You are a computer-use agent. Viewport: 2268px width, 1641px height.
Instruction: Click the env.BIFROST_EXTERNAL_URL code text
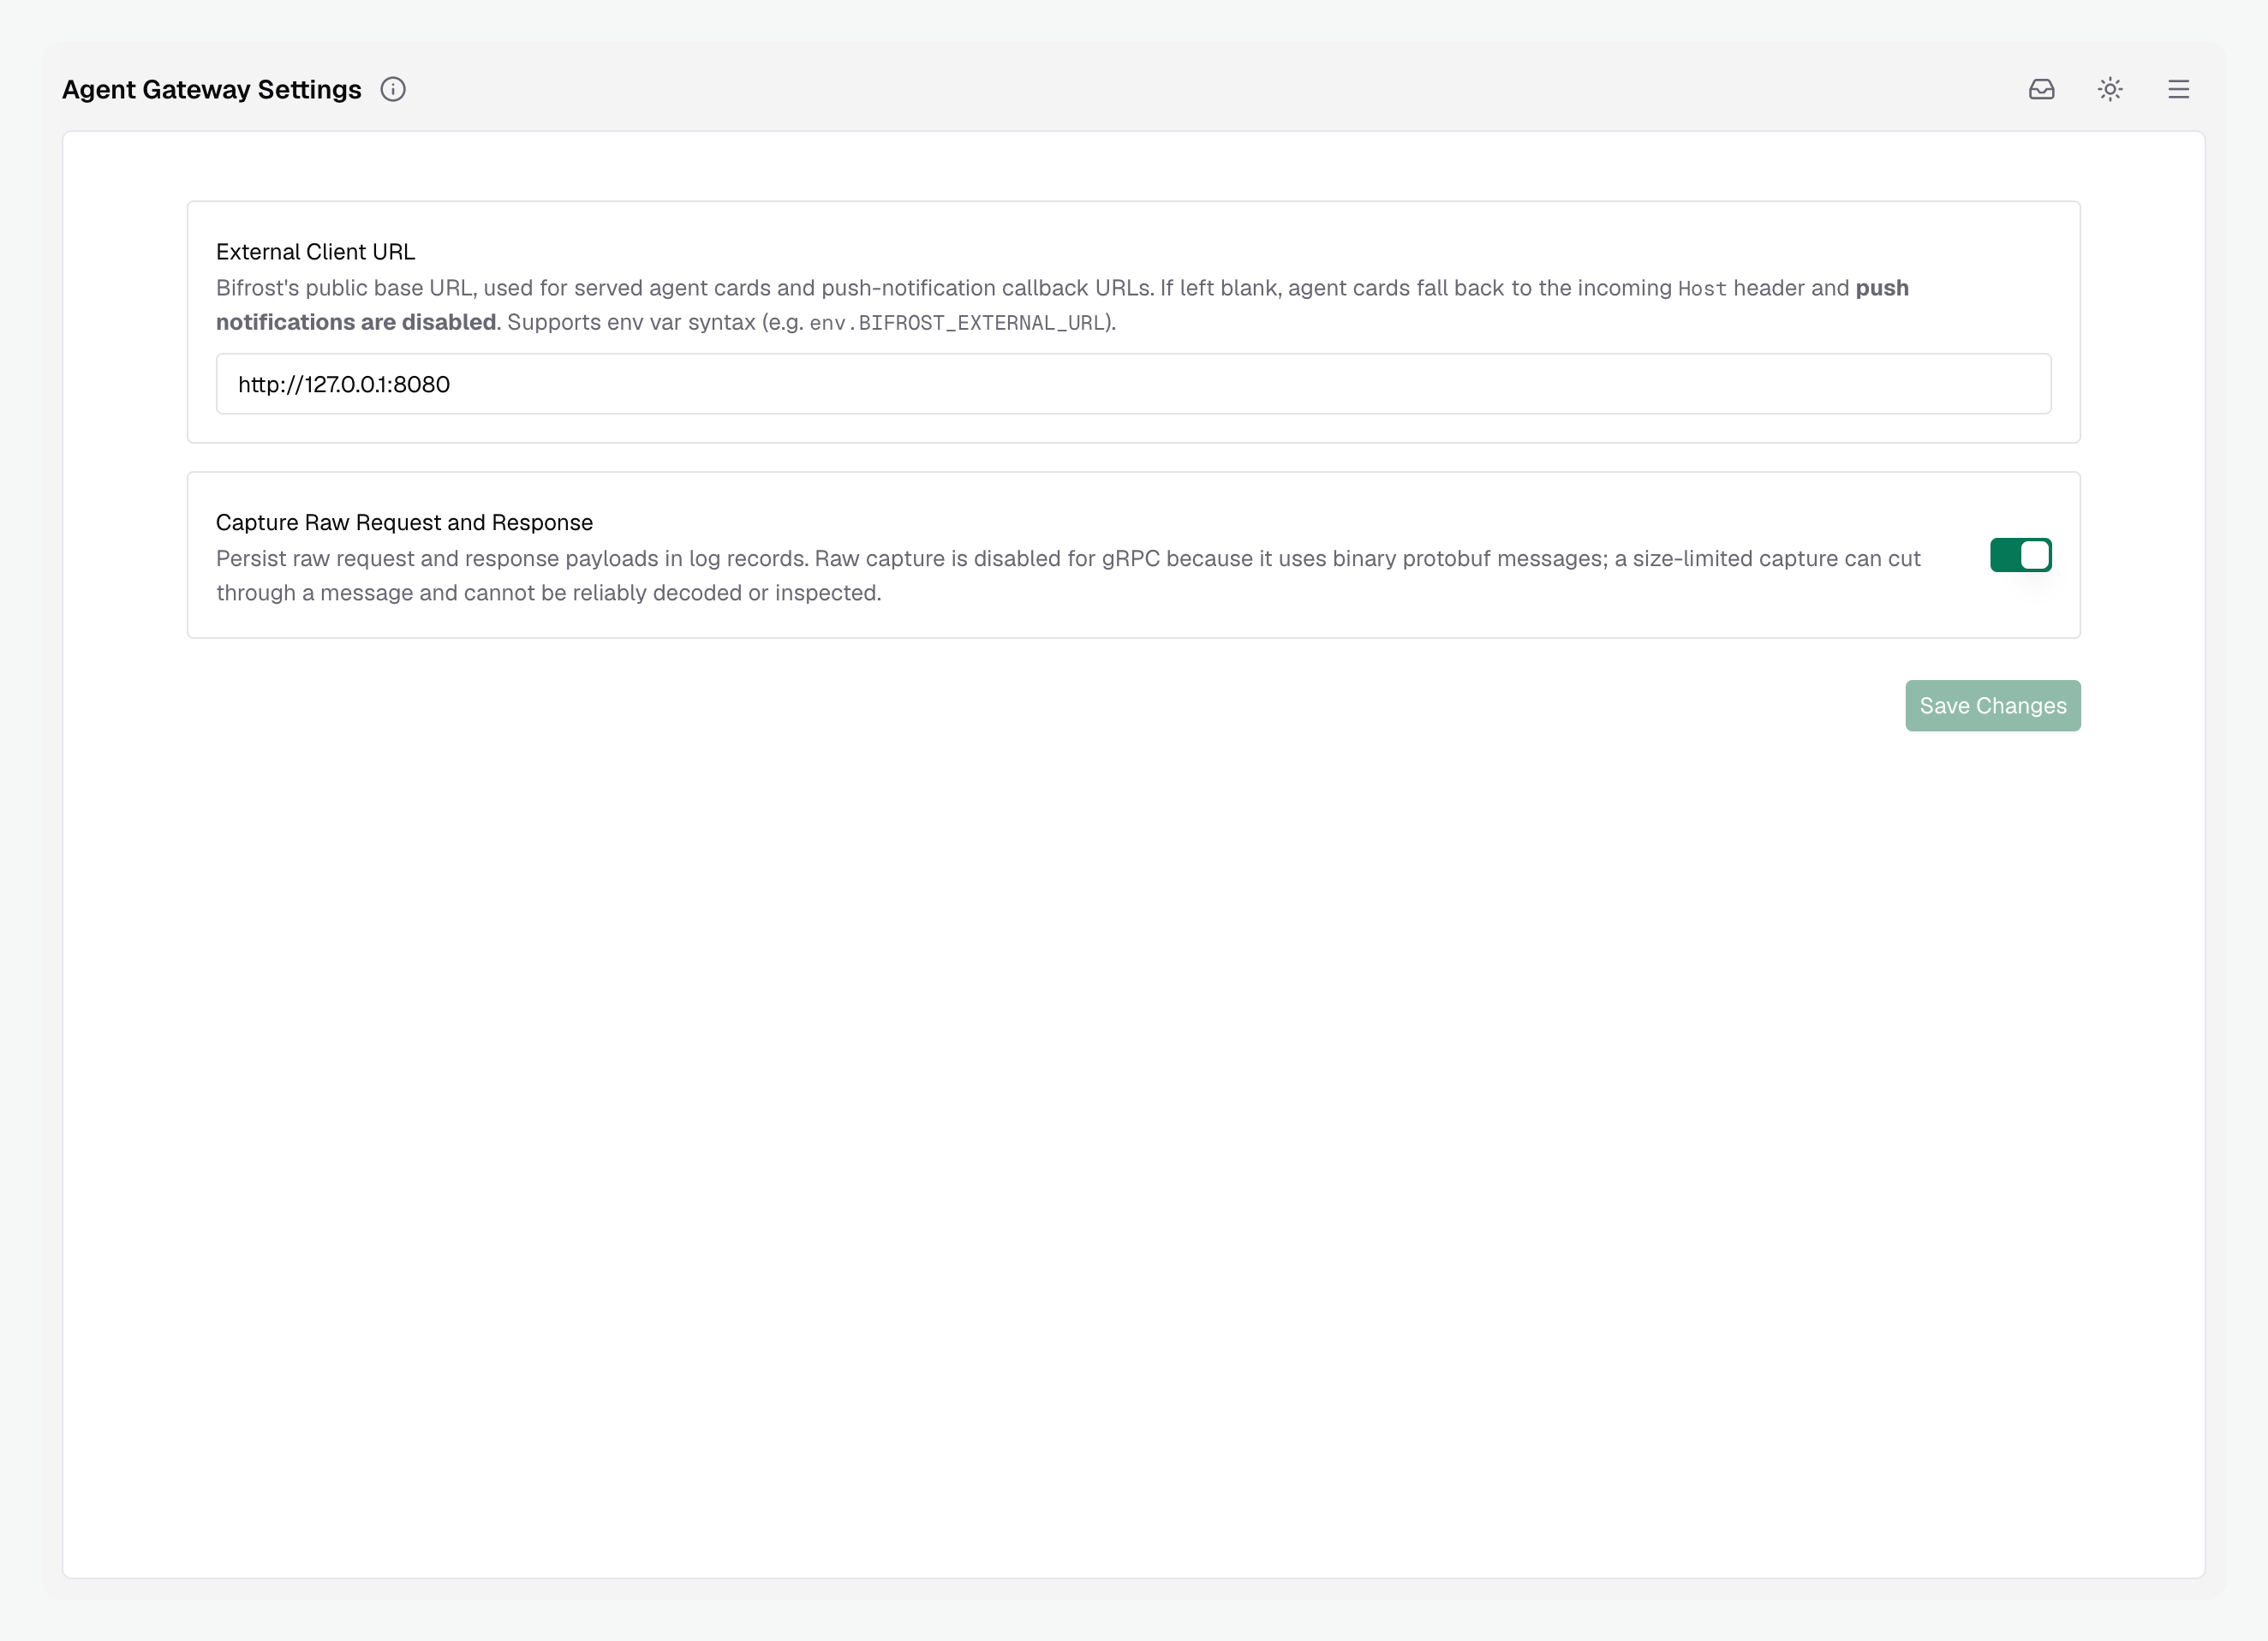click(957, 323)
